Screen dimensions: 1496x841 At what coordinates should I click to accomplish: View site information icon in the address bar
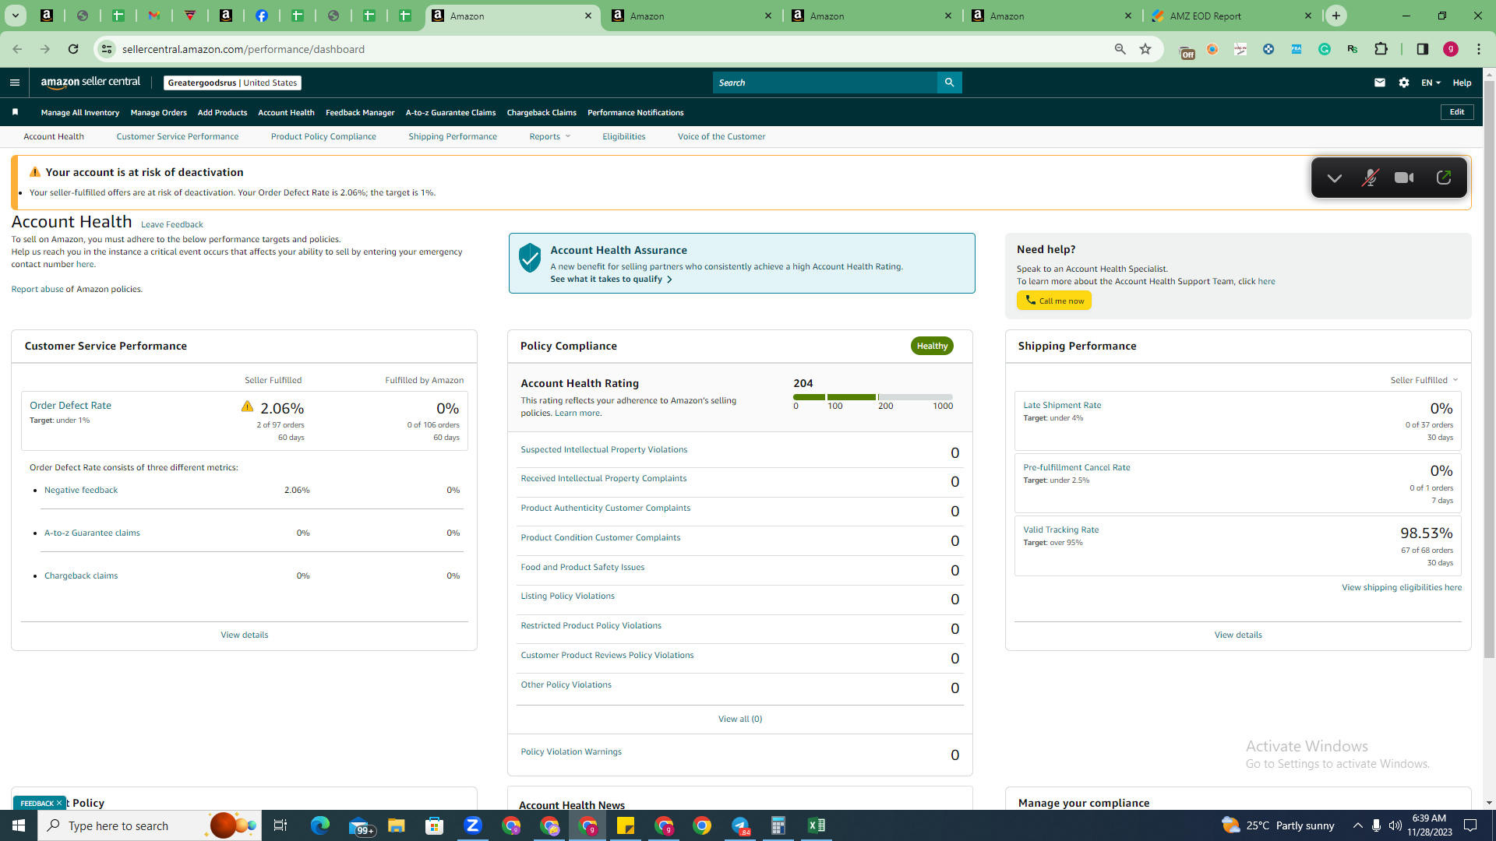click(107, 49)
